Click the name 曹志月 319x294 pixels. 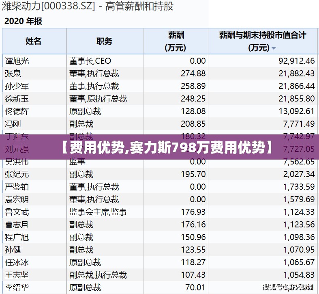coord(17,225)
